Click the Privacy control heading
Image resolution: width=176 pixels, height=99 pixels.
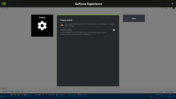tap(66, 20)
